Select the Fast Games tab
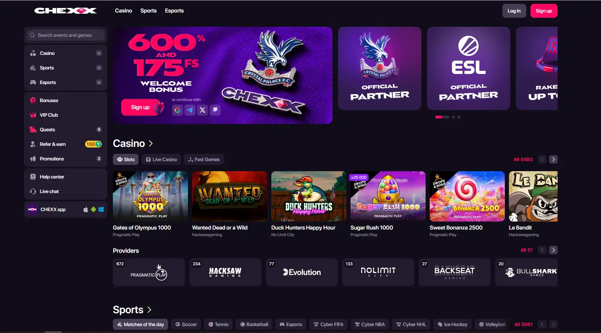This screenshot has height=333, width=601. pos(204,159)
